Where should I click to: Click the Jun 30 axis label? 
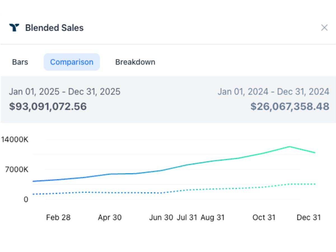(x=161, y=217)
